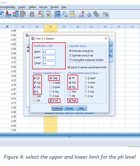The image size is (140, 166).
Task: Select the ph column header
Action: click(x=7, y=27)
